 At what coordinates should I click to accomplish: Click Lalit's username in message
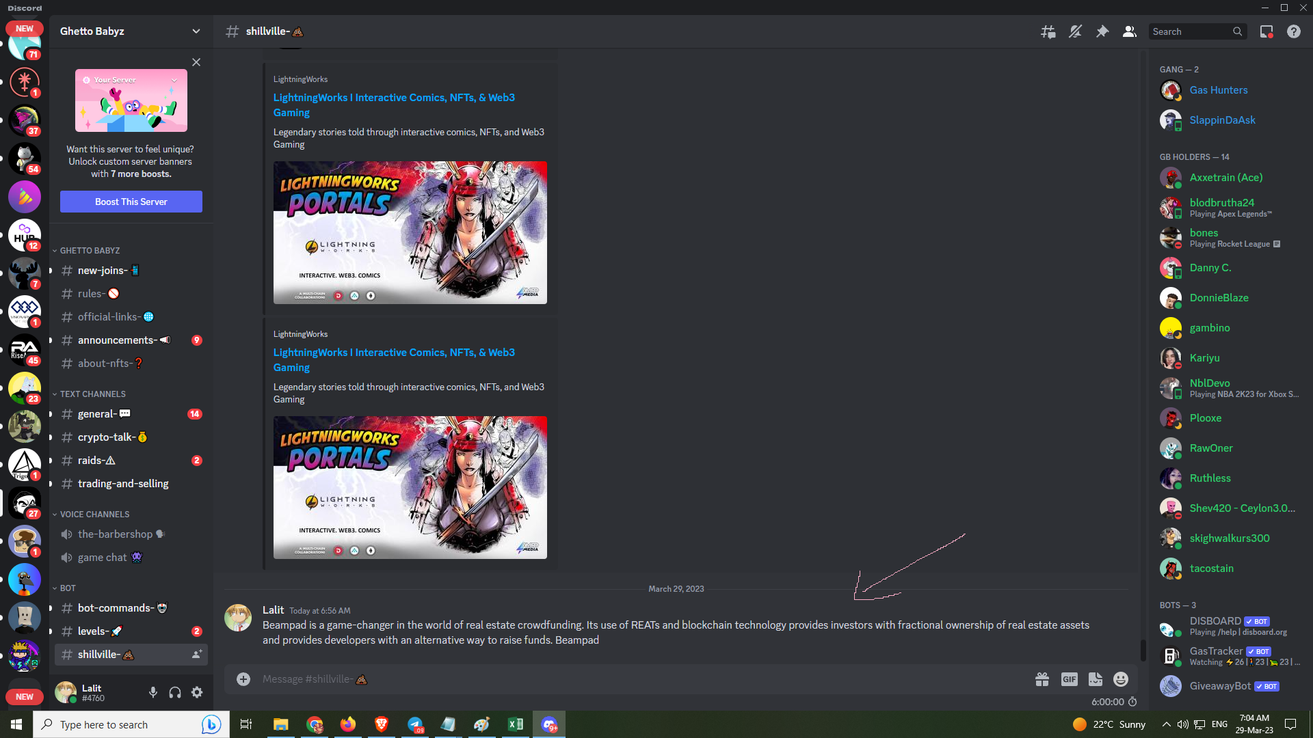[x=273, y=610]
